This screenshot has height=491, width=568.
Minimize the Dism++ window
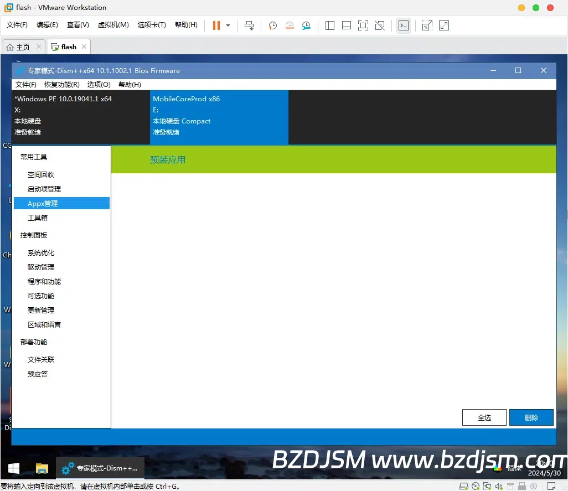coord(493,71)
